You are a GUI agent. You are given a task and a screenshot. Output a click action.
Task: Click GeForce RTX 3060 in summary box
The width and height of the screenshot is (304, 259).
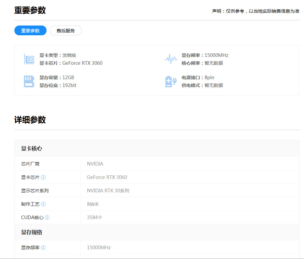[82, 63]
